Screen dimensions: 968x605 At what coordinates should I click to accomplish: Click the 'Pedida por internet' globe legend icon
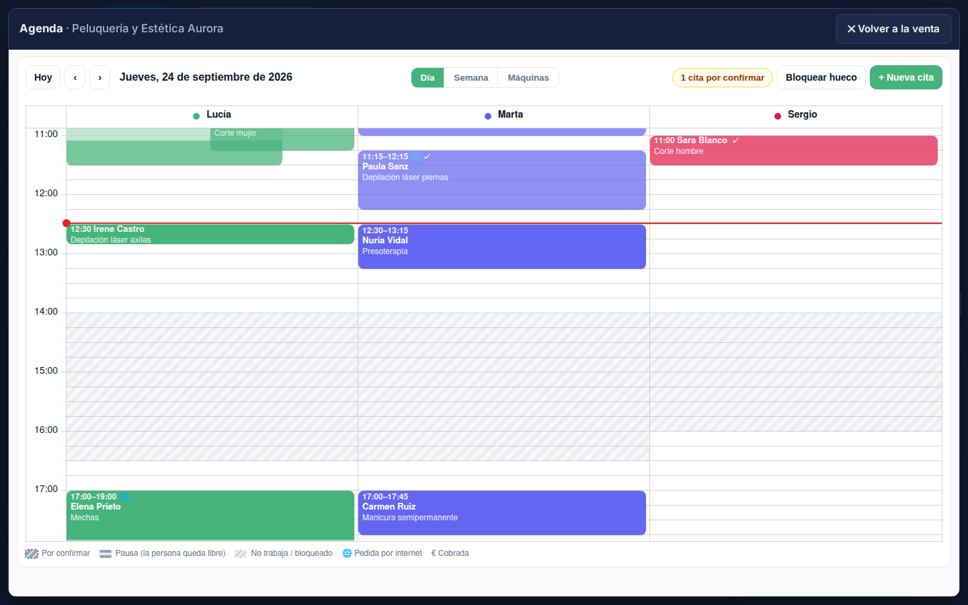click(347, 553)
